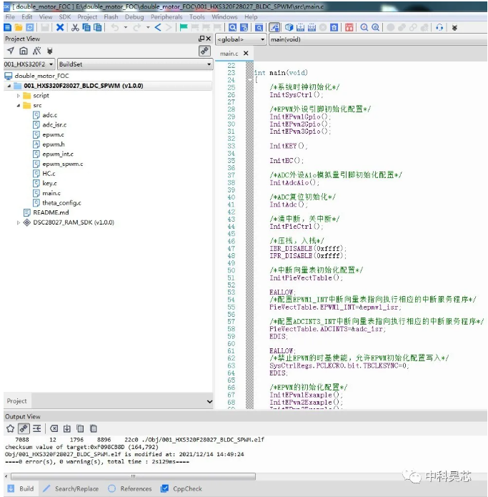
Task: Switch to the References tab
Action: click(130, 488)
